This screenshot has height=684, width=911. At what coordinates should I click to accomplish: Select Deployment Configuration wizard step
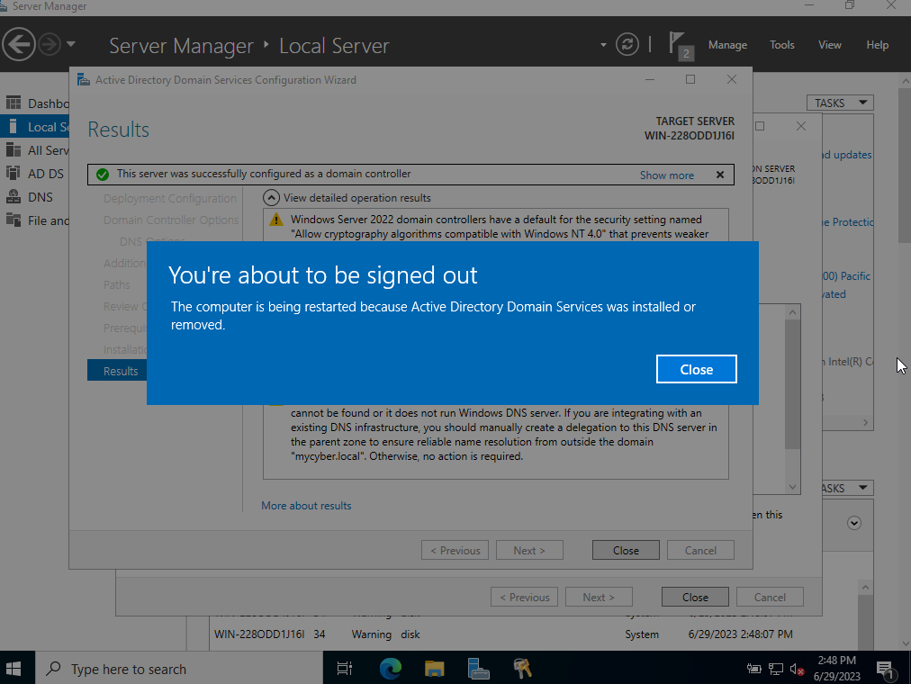169,199
